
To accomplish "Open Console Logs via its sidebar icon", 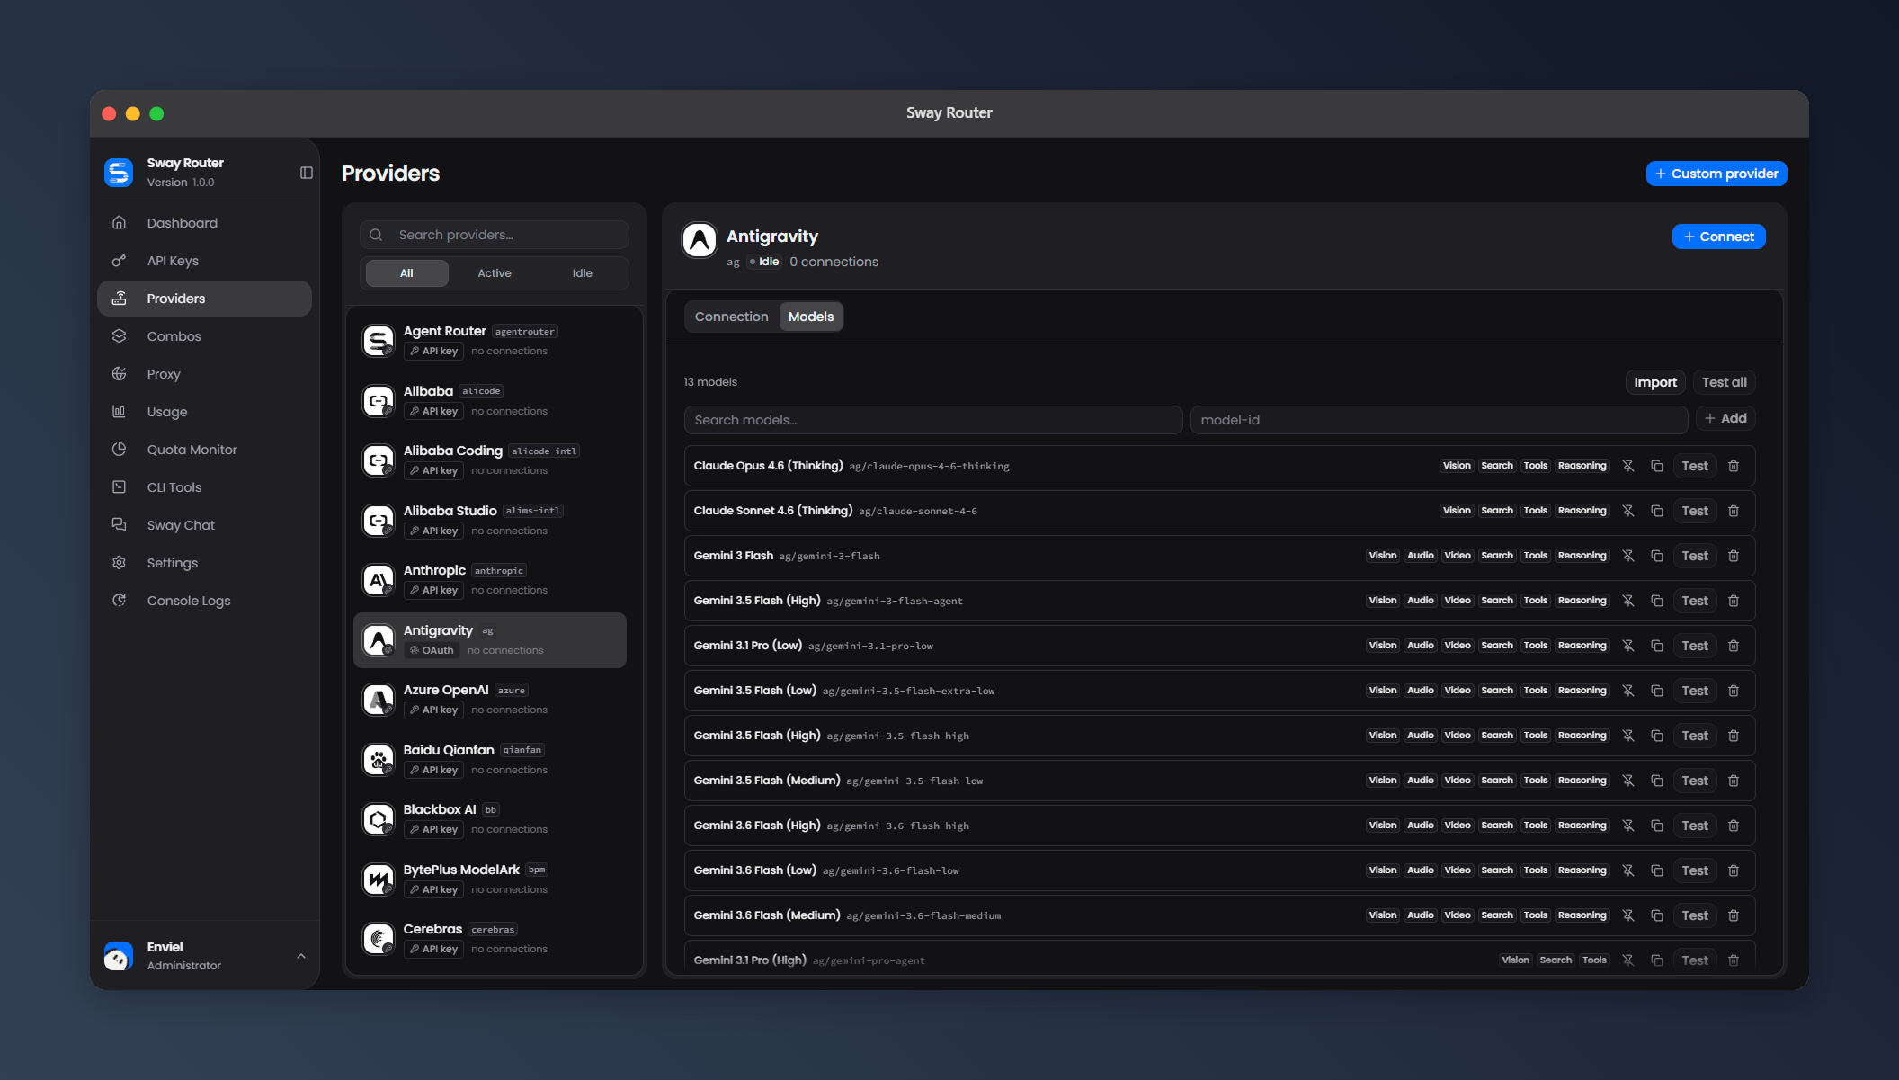I will 119,601.
